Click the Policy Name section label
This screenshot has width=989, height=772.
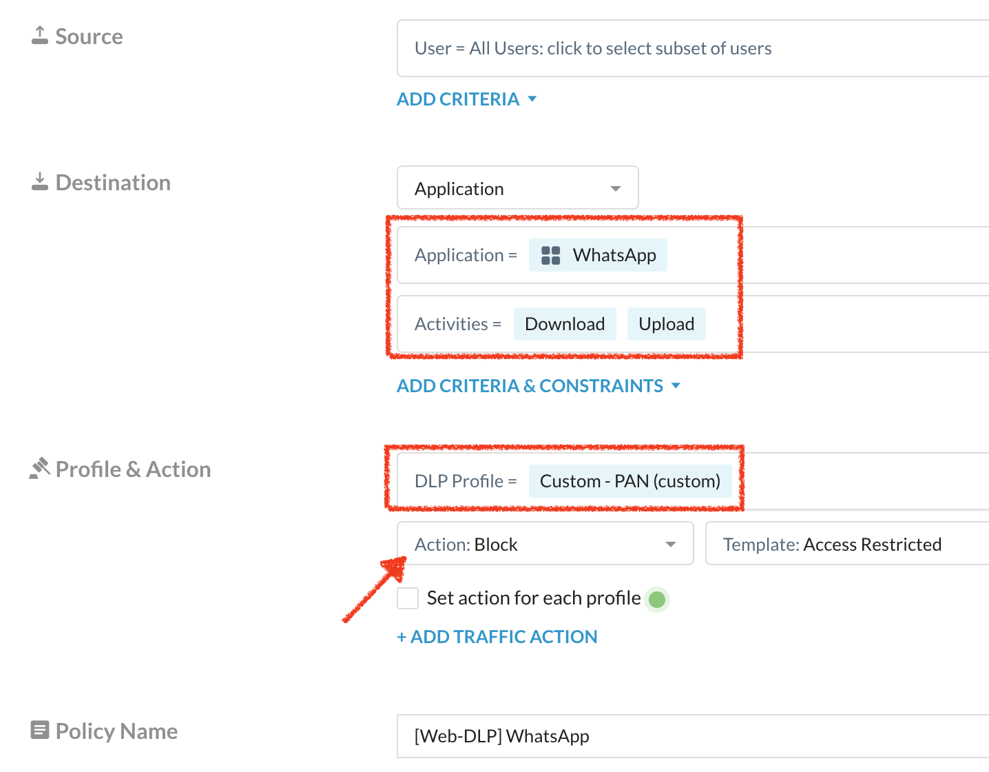[x=116, y=731]
